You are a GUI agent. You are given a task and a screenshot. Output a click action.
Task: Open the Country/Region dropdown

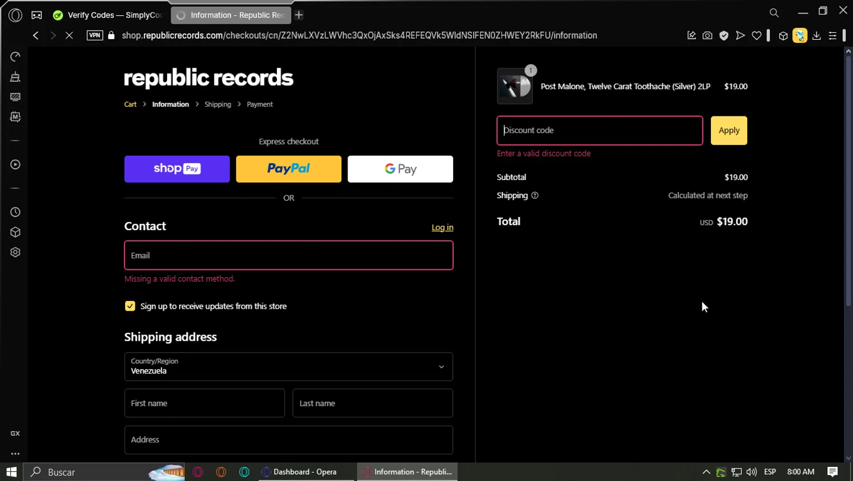tap(289, 366)
